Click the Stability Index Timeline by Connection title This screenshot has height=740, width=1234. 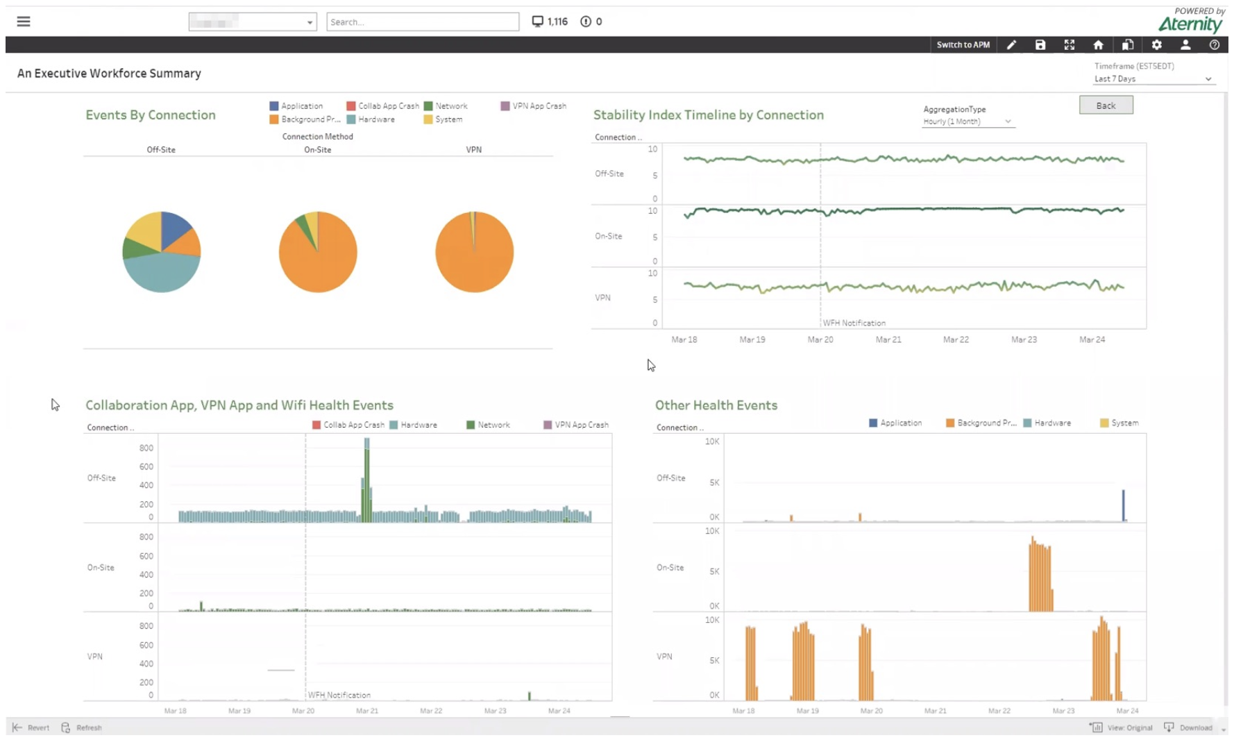pos(708,115)
